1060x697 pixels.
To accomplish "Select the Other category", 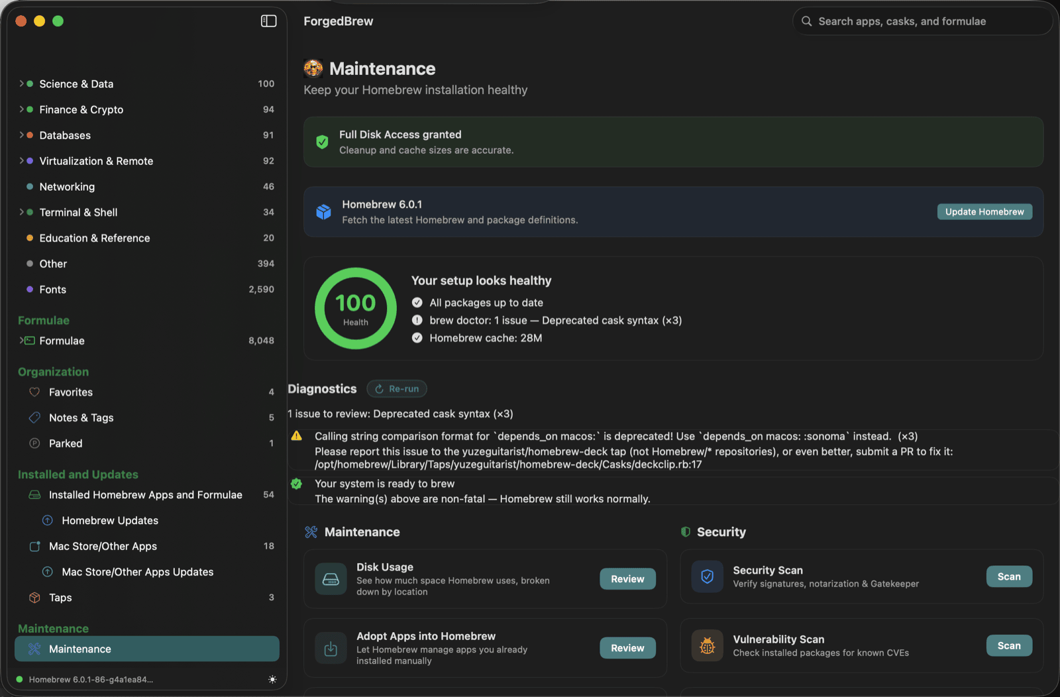I will [147, 264].
